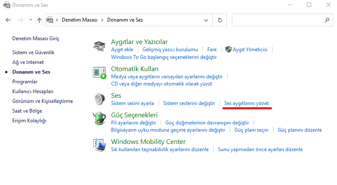Viewport: 337px width, 185px height.
Task: Open the Windows Mobility Center heading
Action: (148, 142)
